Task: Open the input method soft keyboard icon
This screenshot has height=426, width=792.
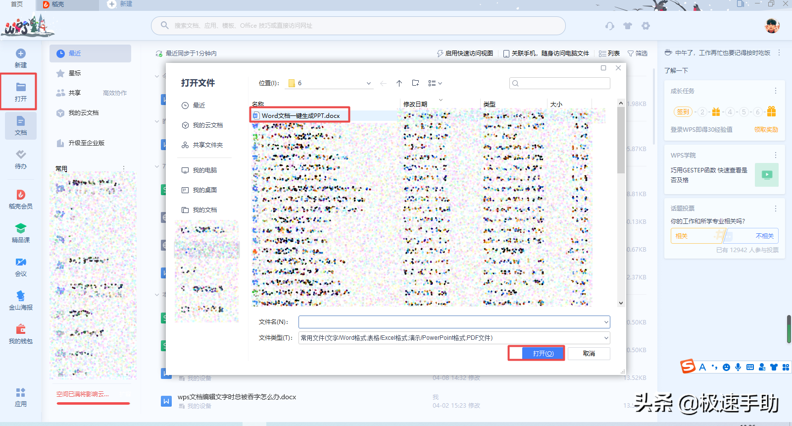Action: click(750, 367)
